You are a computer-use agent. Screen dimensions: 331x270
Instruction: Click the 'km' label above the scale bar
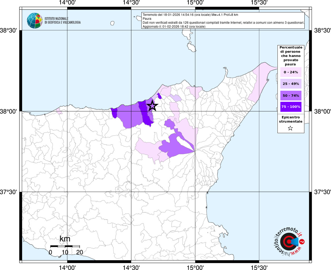(65, 239)
